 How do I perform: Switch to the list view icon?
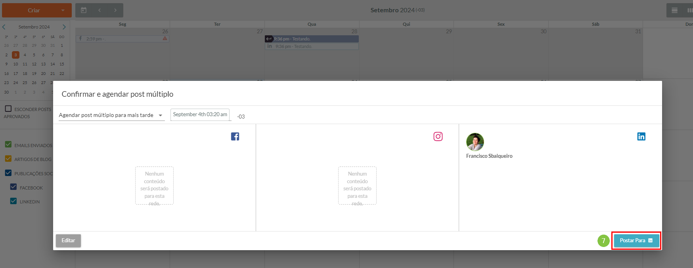click(674, 10)
